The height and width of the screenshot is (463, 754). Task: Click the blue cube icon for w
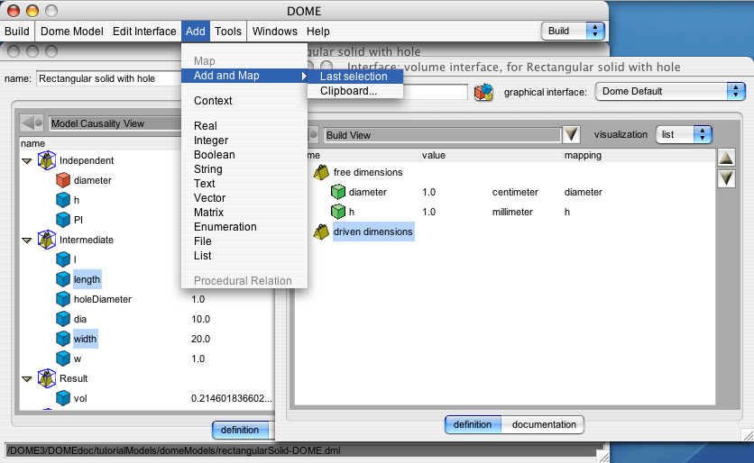63,359
